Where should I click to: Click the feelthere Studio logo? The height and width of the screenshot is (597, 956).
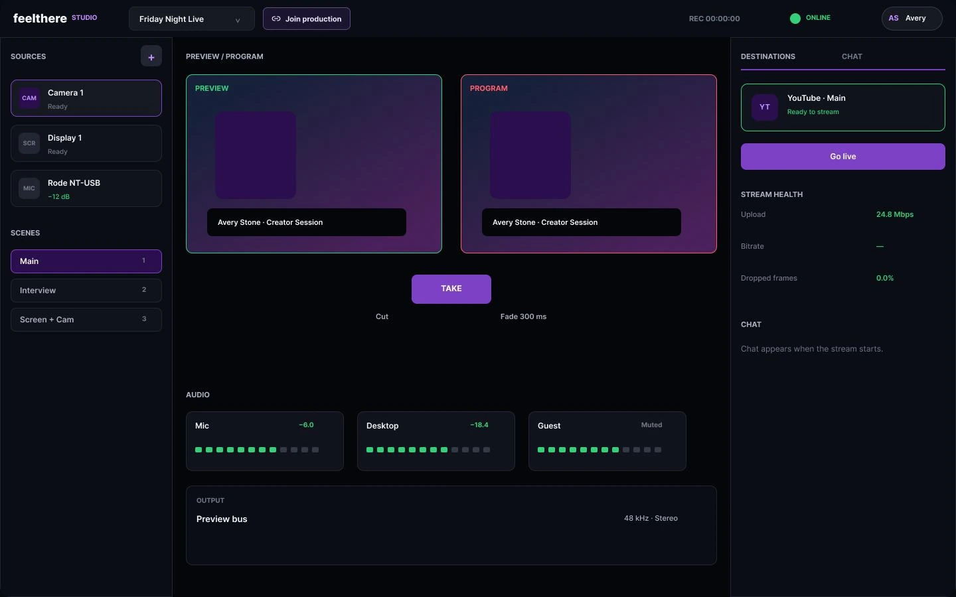(55, 19)
